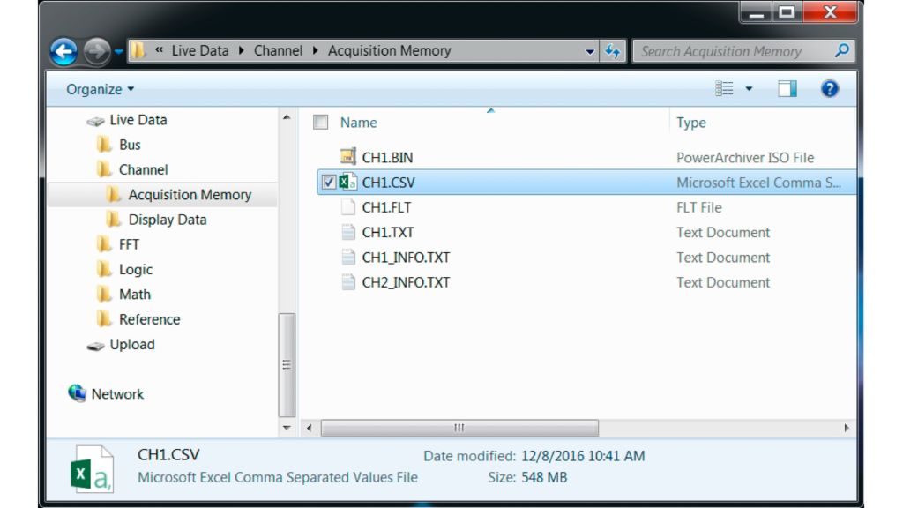Click the change view icon
Screen dimensions: 903x508
(725, 89)
